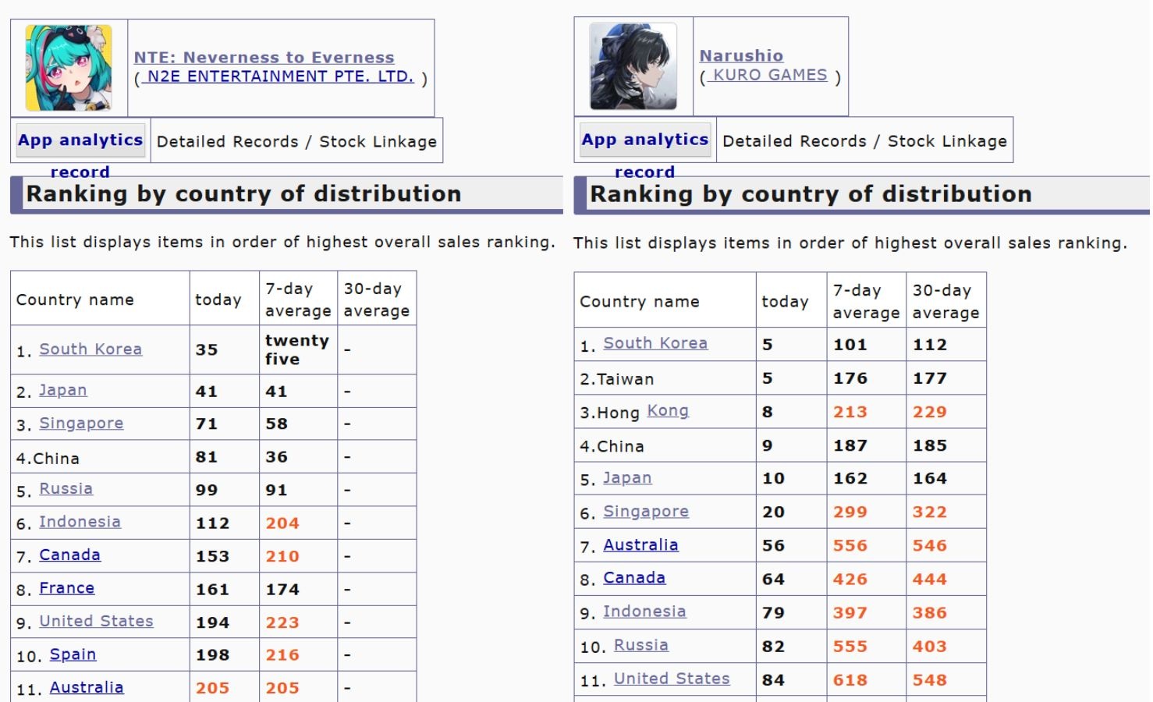Open the Narushio title link
The width and height of the screenshot is (1153, 702).
(x=741, y=55)
